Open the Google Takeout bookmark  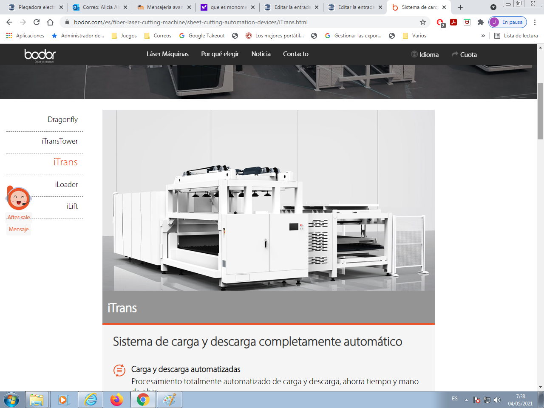pos(202,36)
